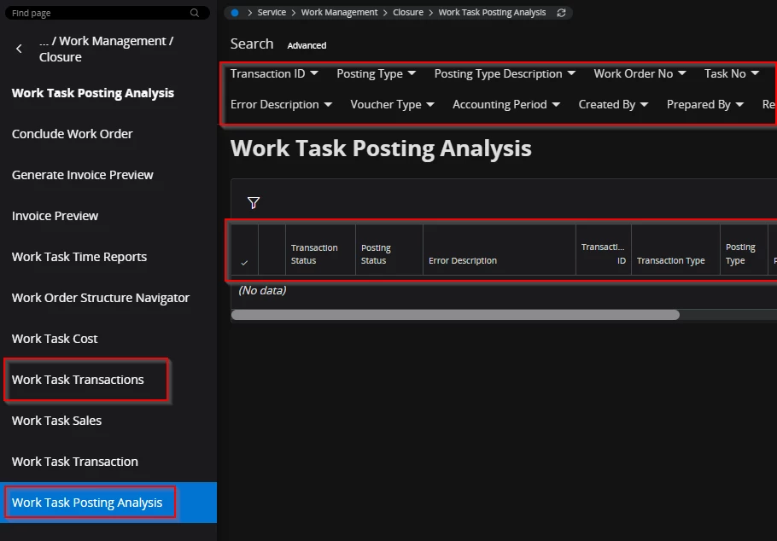
Task: Click the (No data) text in table
Action: tap(262, 290)
